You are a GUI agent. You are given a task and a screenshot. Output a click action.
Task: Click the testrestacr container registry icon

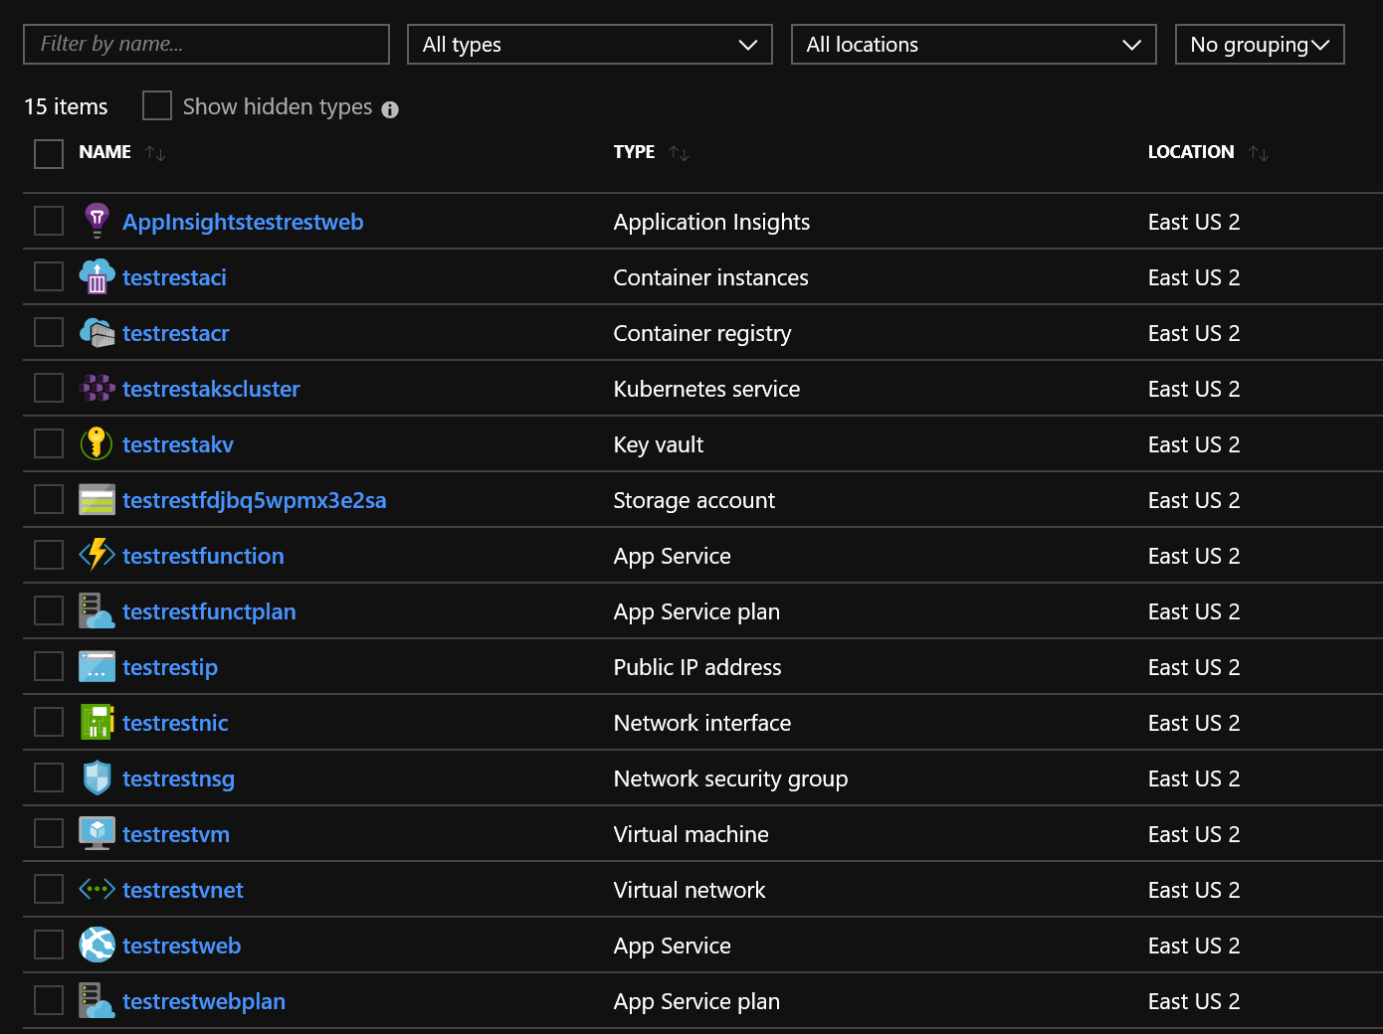pyautogui.click(x=97, y=332)
